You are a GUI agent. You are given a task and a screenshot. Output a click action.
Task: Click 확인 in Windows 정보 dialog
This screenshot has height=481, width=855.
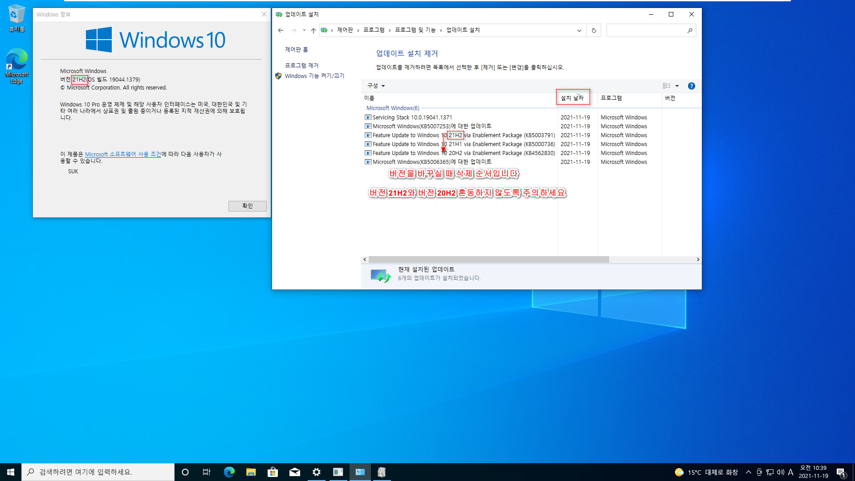pos(247,206)
